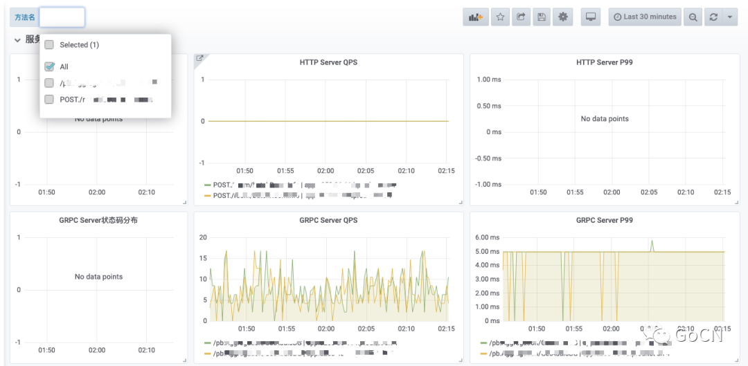Click green legend swatch in GRPC Server QPS
The height and width of the screenshot is (366, 748).
click(x=207, y=343)
